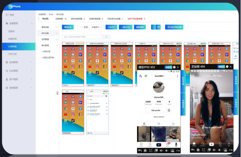
Task: Collapse the secondary menu panel handle
Action: 57,93
